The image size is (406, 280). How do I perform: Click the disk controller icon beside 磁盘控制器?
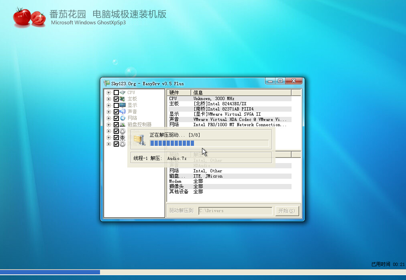point(122,125)
